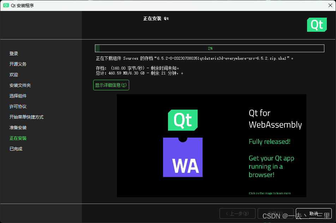Click the 2% installation progress bar
This screenshot has height=223, width=336.
point(210,48)
